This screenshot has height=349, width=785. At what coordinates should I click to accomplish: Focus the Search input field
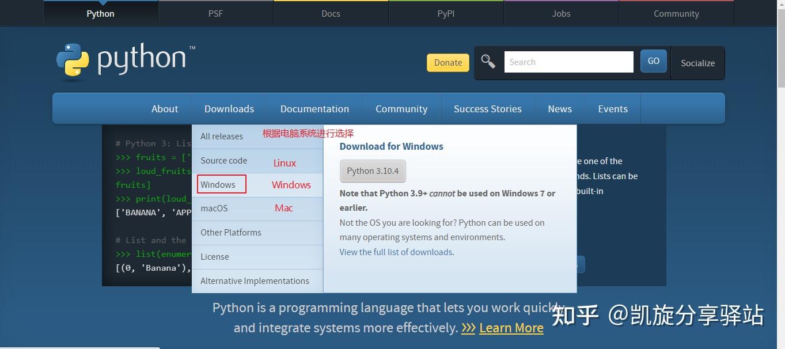point(569,62)
